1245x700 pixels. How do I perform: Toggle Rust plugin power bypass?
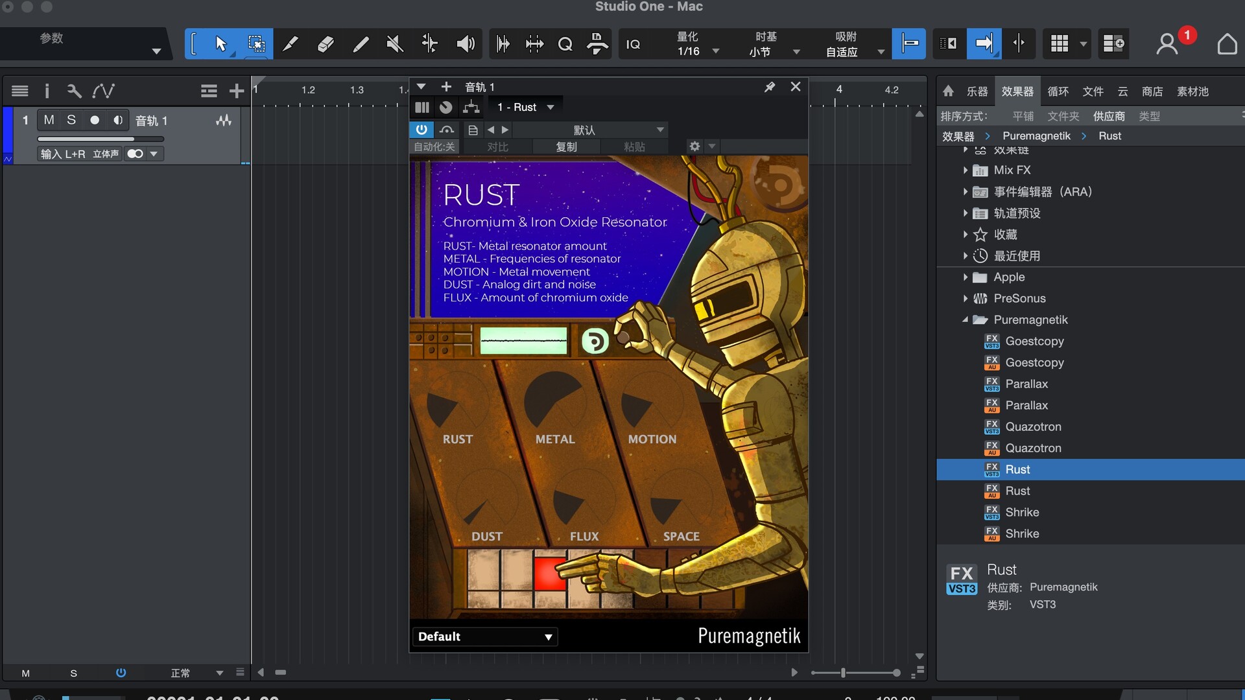421,130
